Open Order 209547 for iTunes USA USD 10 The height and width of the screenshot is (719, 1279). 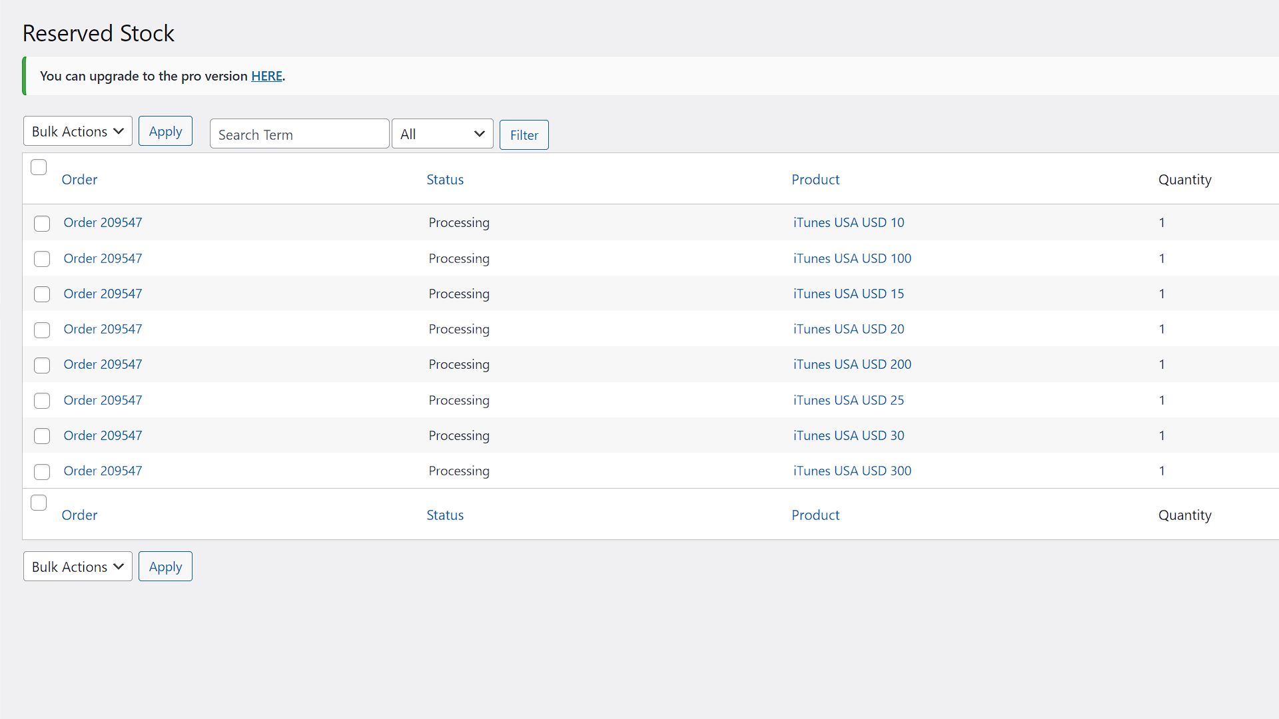pos(103,223)
